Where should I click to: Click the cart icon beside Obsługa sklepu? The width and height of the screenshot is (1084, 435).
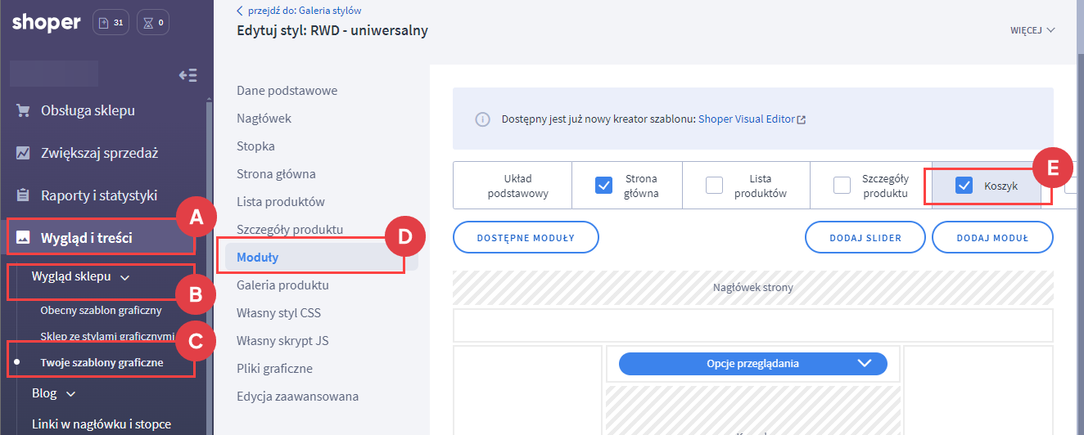coord(23,110)
